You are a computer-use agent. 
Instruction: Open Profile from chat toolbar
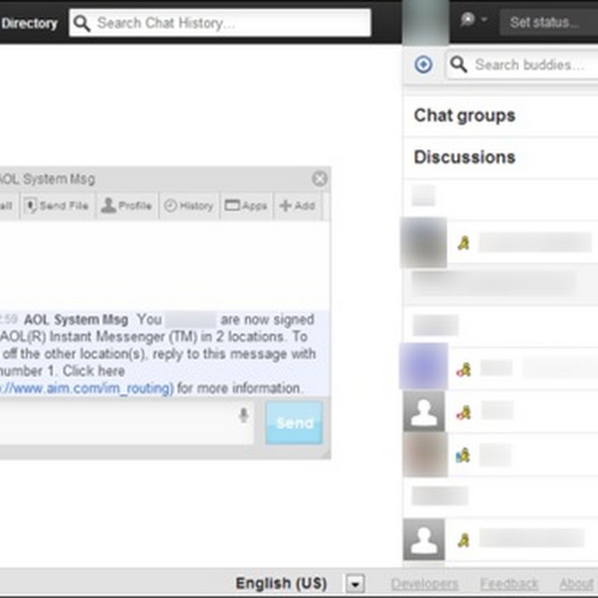tap(126, 206)
